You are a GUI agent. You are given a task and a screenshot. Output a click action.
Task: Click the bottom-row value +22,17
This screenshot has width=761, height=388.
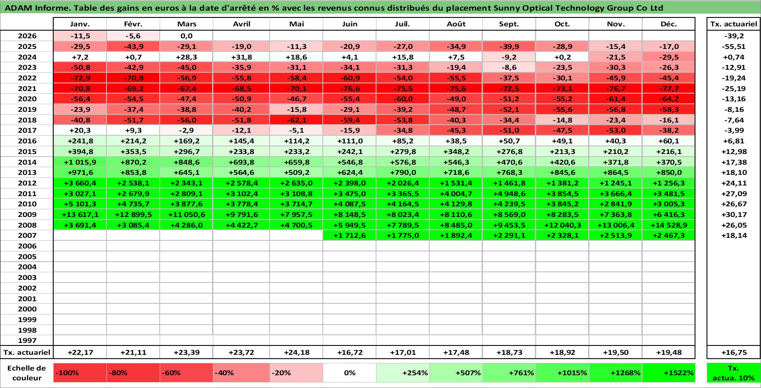[80, 352]
